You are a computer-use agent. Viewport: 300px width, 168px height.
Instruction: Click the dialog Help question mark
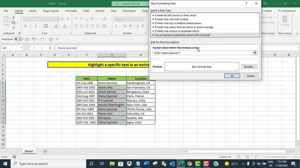pyautogui.click(x=246, y=3)
